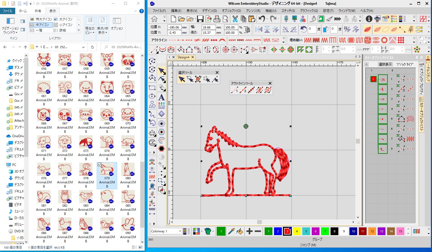The height and width of the screenshot is (252, 432).
Task: Choose the single run tool in アウトラインツール
Action: [x=234, y=90]
